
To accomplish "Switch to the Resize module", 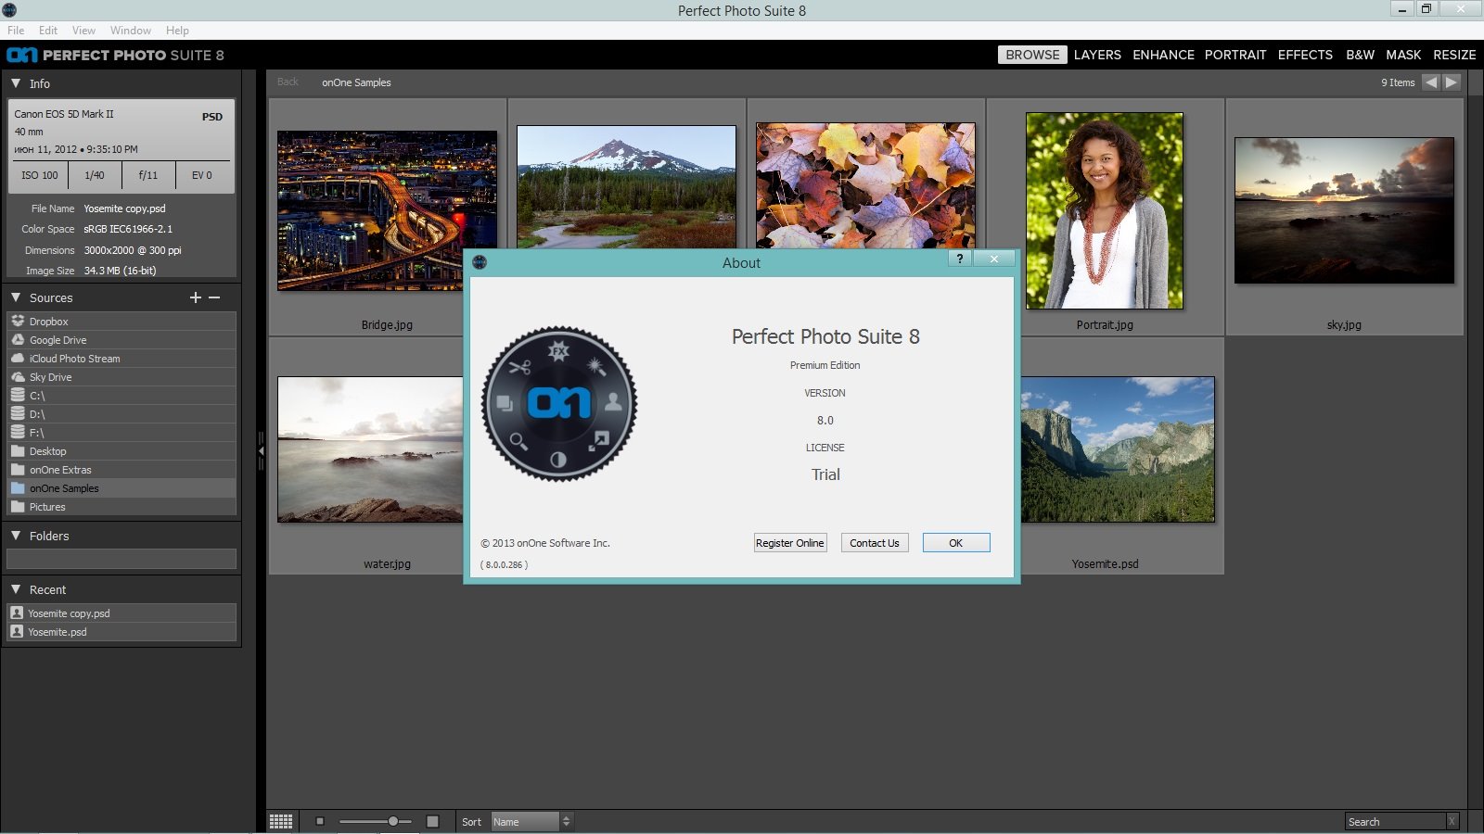I will click(x=1454, y=55).
